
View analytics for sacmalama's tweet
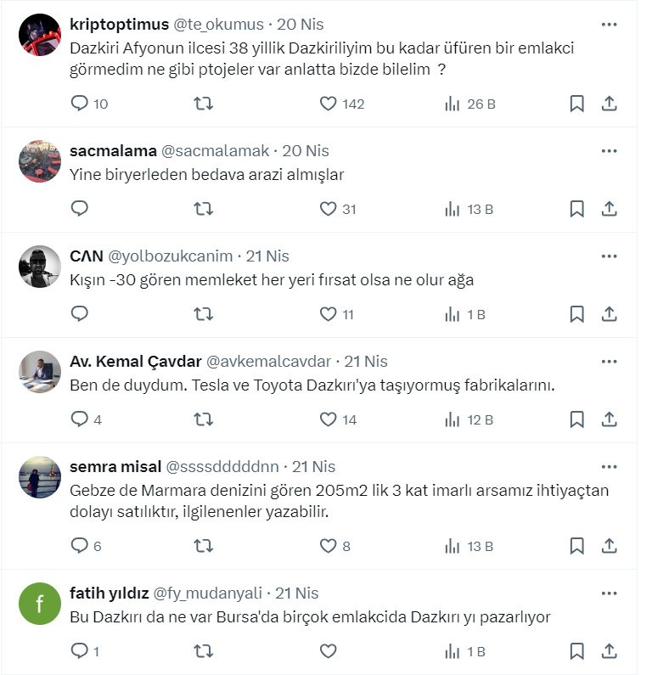click(x=452, y=209)
